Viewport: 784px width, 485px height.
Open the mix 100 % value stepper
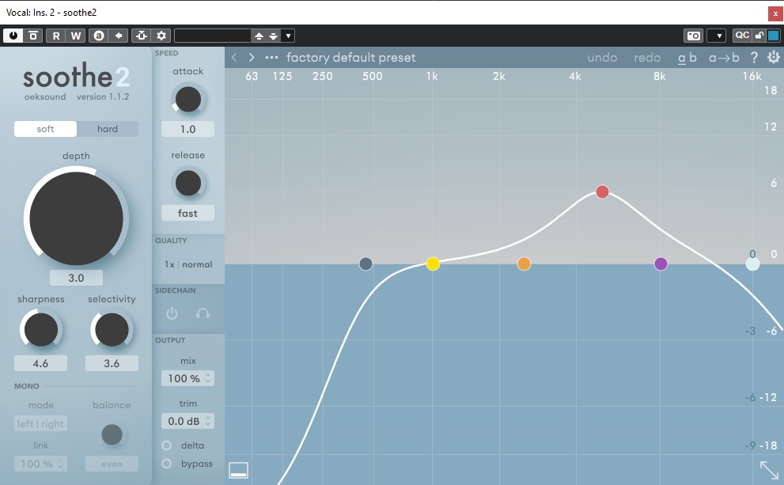pyautogui.click(x=187, y=379)
